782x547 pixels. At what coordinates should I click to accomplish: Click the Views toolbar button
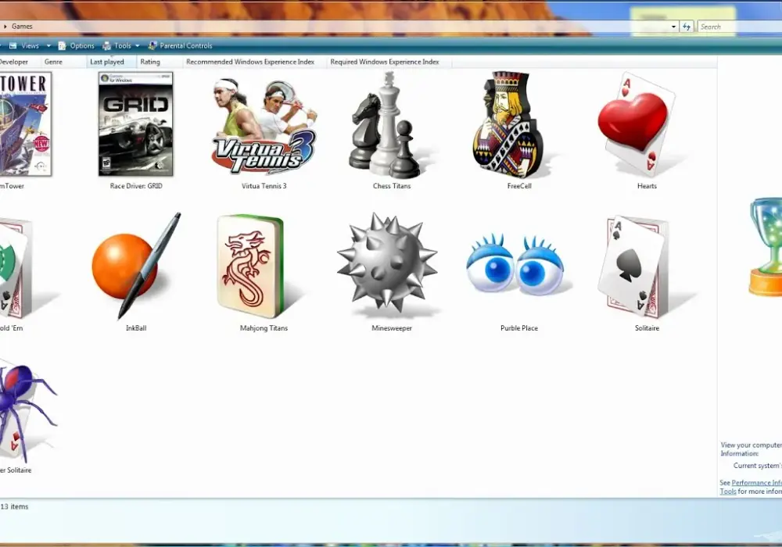[x=25, y=46]
